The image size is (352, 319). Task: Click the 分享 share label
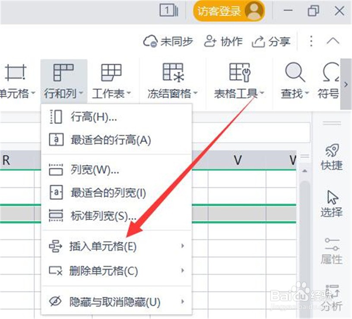279,41
